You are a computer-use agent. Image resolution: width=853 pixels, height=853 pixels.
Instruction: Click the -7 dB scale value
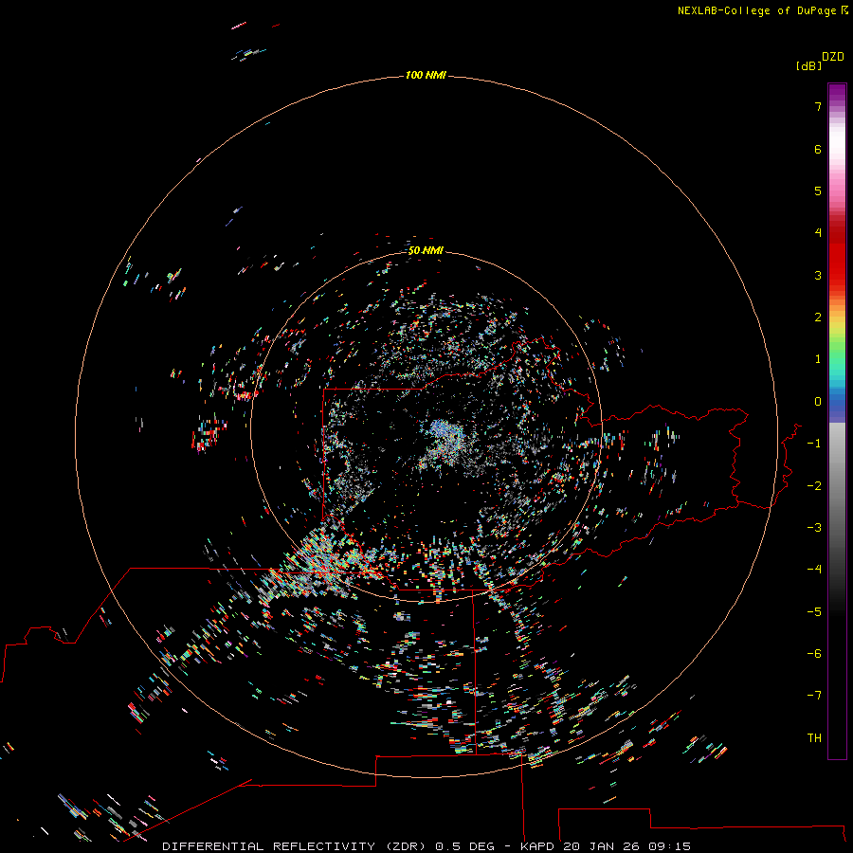[814, 696]
